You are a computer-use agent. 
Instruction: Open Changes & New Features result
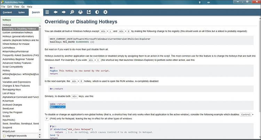[16, 86]
